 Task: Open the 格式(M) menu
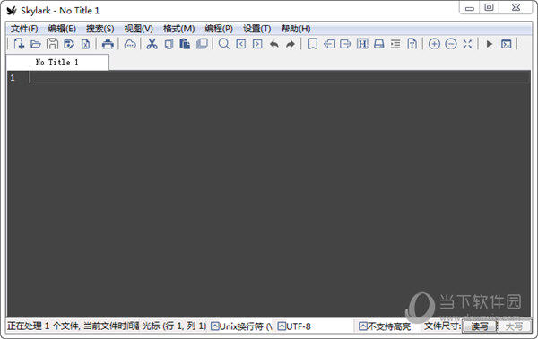pos(178,29)
